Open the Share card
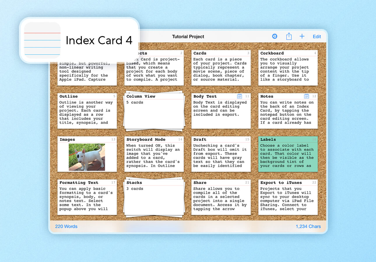 (221, 197)
